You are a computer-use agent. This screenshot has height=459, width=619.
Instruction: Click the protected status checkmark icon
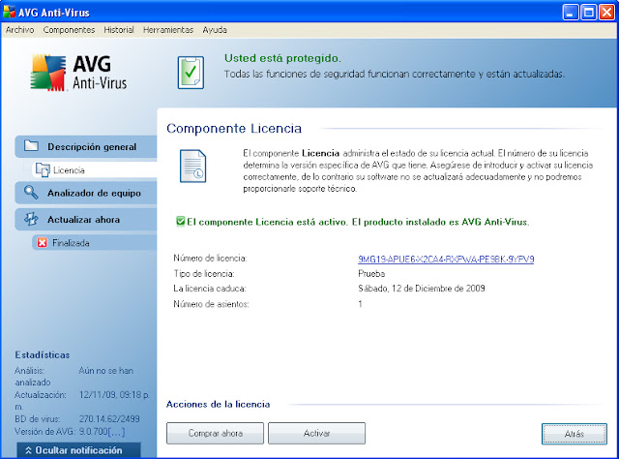click(x=191, y=73)
